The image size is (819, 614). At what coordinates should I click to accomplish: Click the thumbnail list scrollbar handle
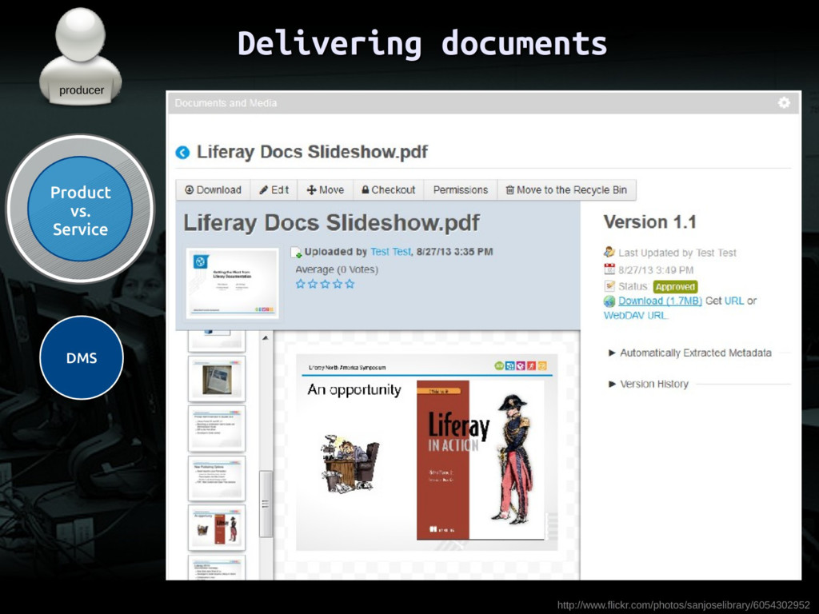coord(266,504)
